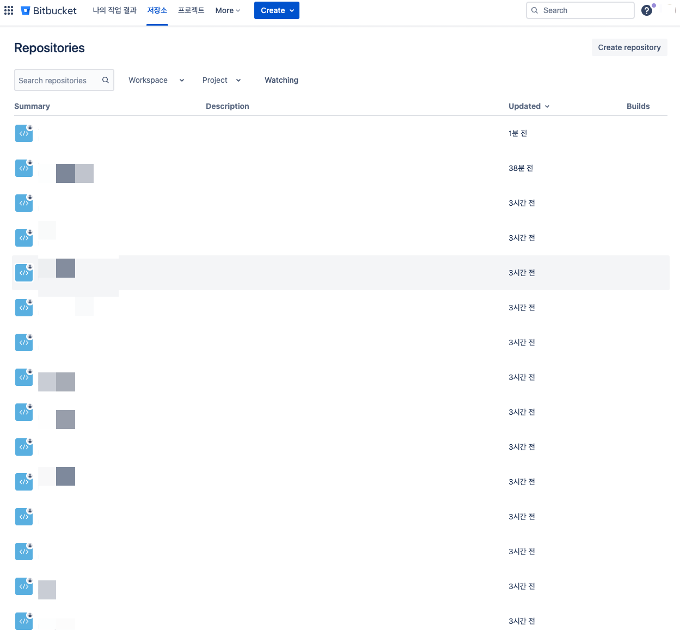Click the repository icon updated 38분 전
This screenshot has height=631, width=680.
tap(24, 168)
